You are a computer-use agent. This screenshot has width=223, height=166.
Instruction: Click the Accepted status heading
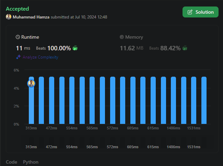pyautogui.click(x=17, y=9)
